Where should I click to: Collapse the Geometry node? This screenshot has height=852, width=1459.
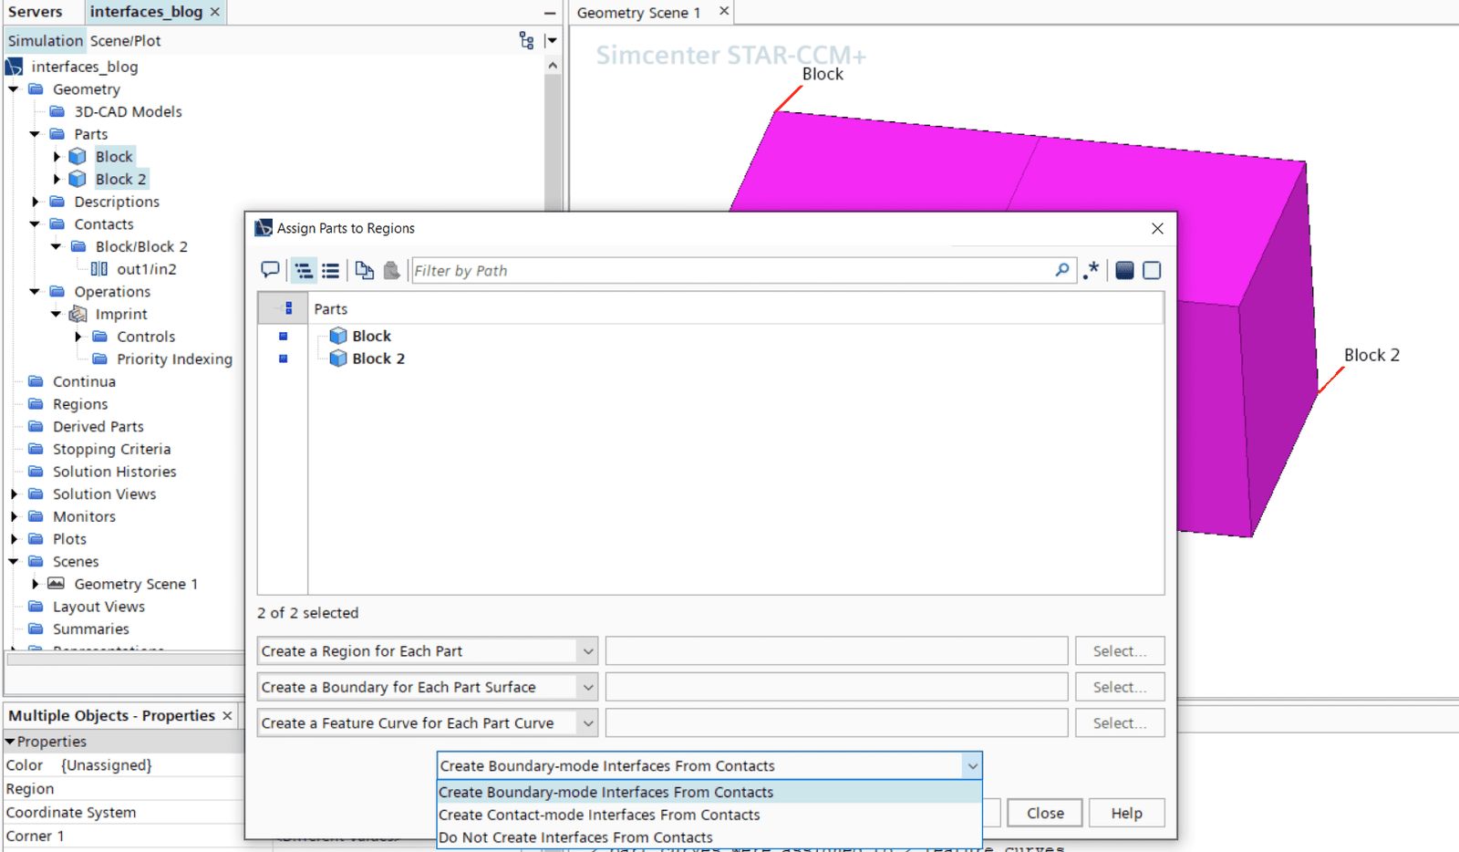14,89
